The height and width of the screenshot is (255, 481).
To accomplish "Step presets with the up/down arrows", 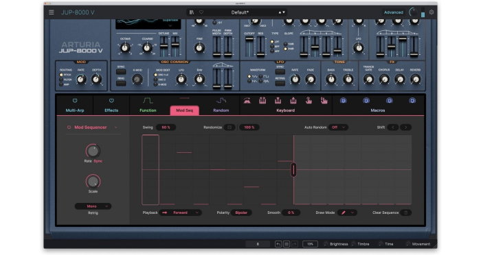I will [282, 12].
